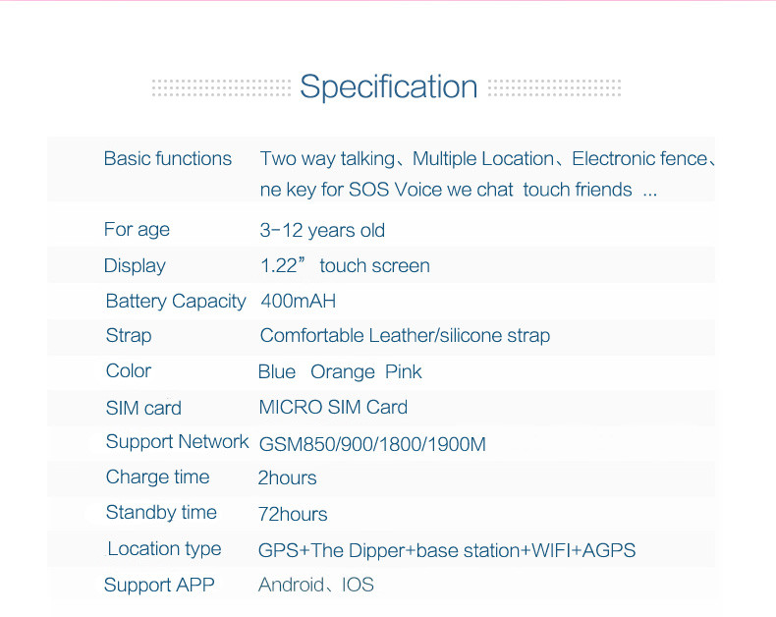Click the Two way talking text
Viewport: 776px width, 617px height.
click(x=327, y=158)
